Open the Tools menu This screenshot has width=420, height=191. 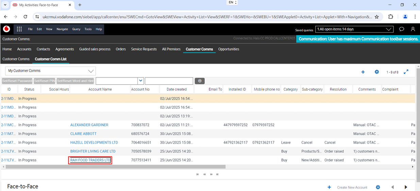88,29
